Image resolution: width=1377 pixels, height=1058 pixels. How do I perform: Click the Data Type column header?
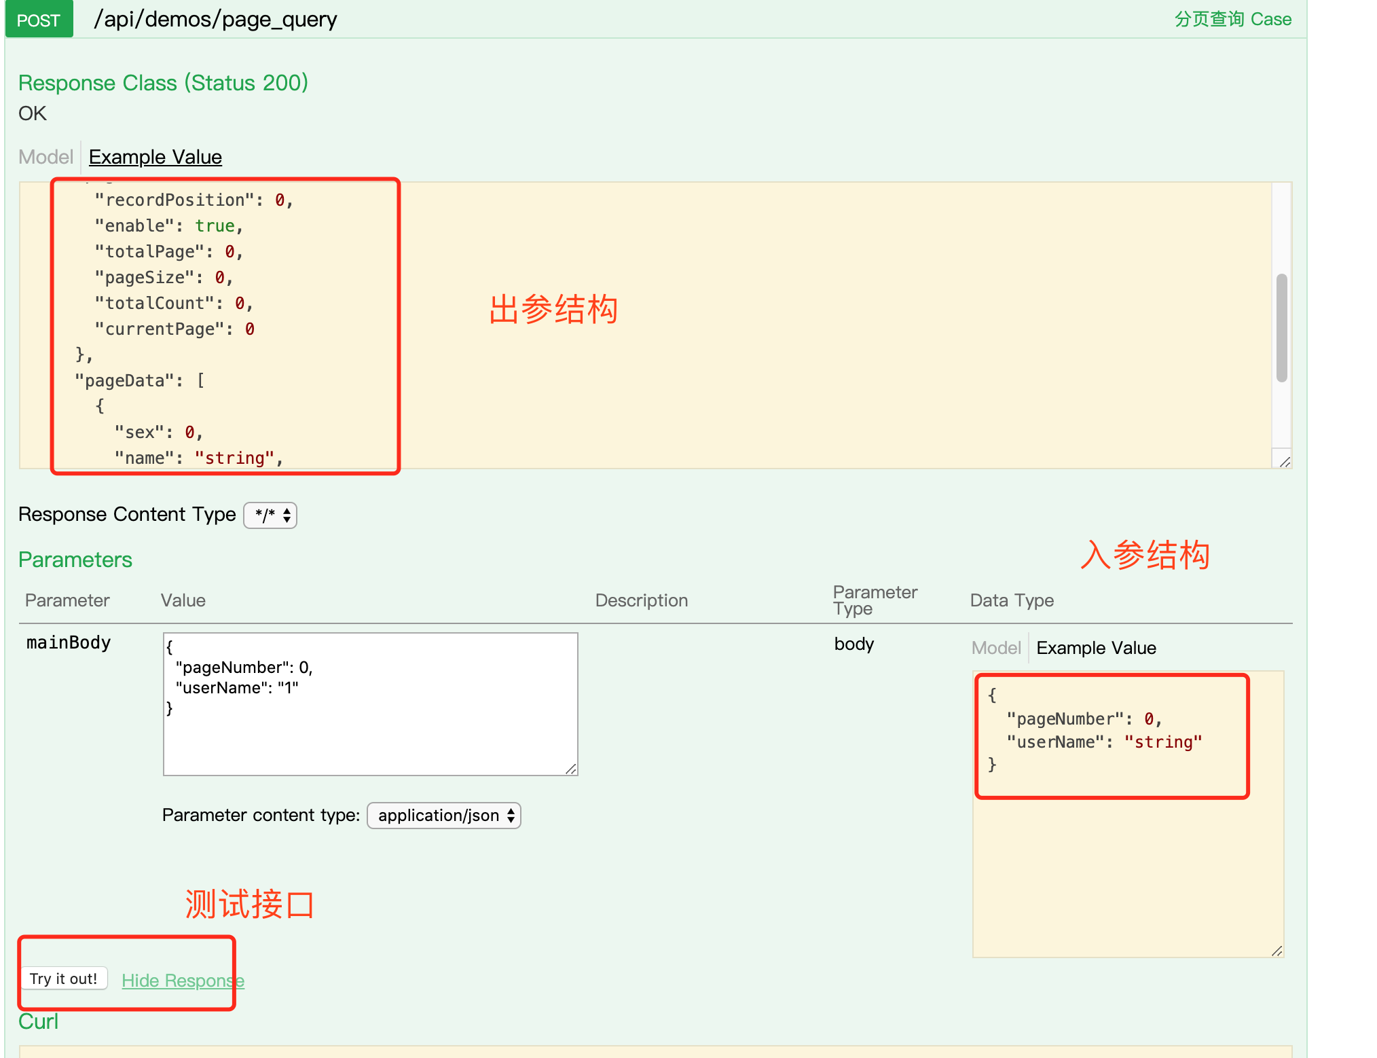(1012, 600)
